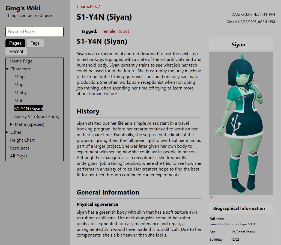The height and width of the screenshot is (245, 281).
Task: Click the Biographical Information header
Action: [x=239, y=208]
